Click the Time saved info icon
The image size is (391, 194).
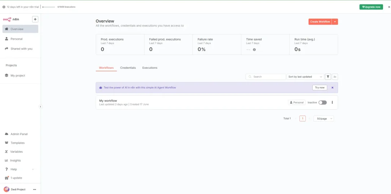[254, 50]
